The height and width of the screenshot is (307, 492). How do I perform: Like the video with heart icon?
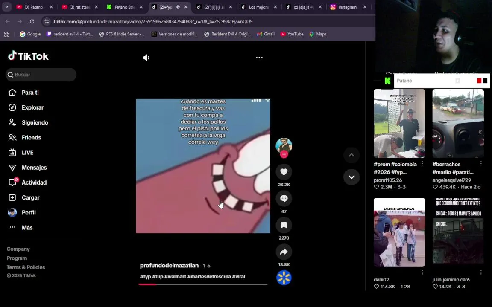coord(284,172)
